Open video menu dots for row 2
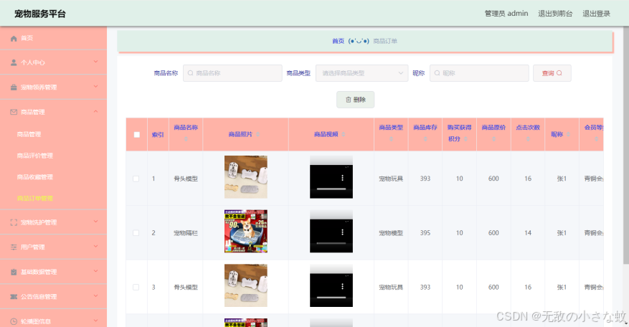The image size is (629, 327). [342, 232]
